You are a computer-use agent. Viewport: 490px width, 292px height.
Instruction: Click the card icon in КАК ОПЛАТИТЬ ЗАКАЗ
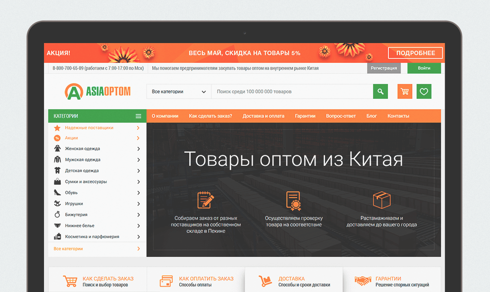(166, 281)
